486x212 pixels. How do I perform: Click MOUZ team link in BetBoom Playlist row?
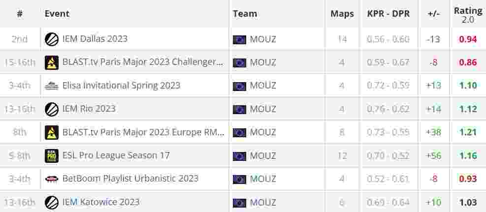pyautogui.click(x=263, y=179)
